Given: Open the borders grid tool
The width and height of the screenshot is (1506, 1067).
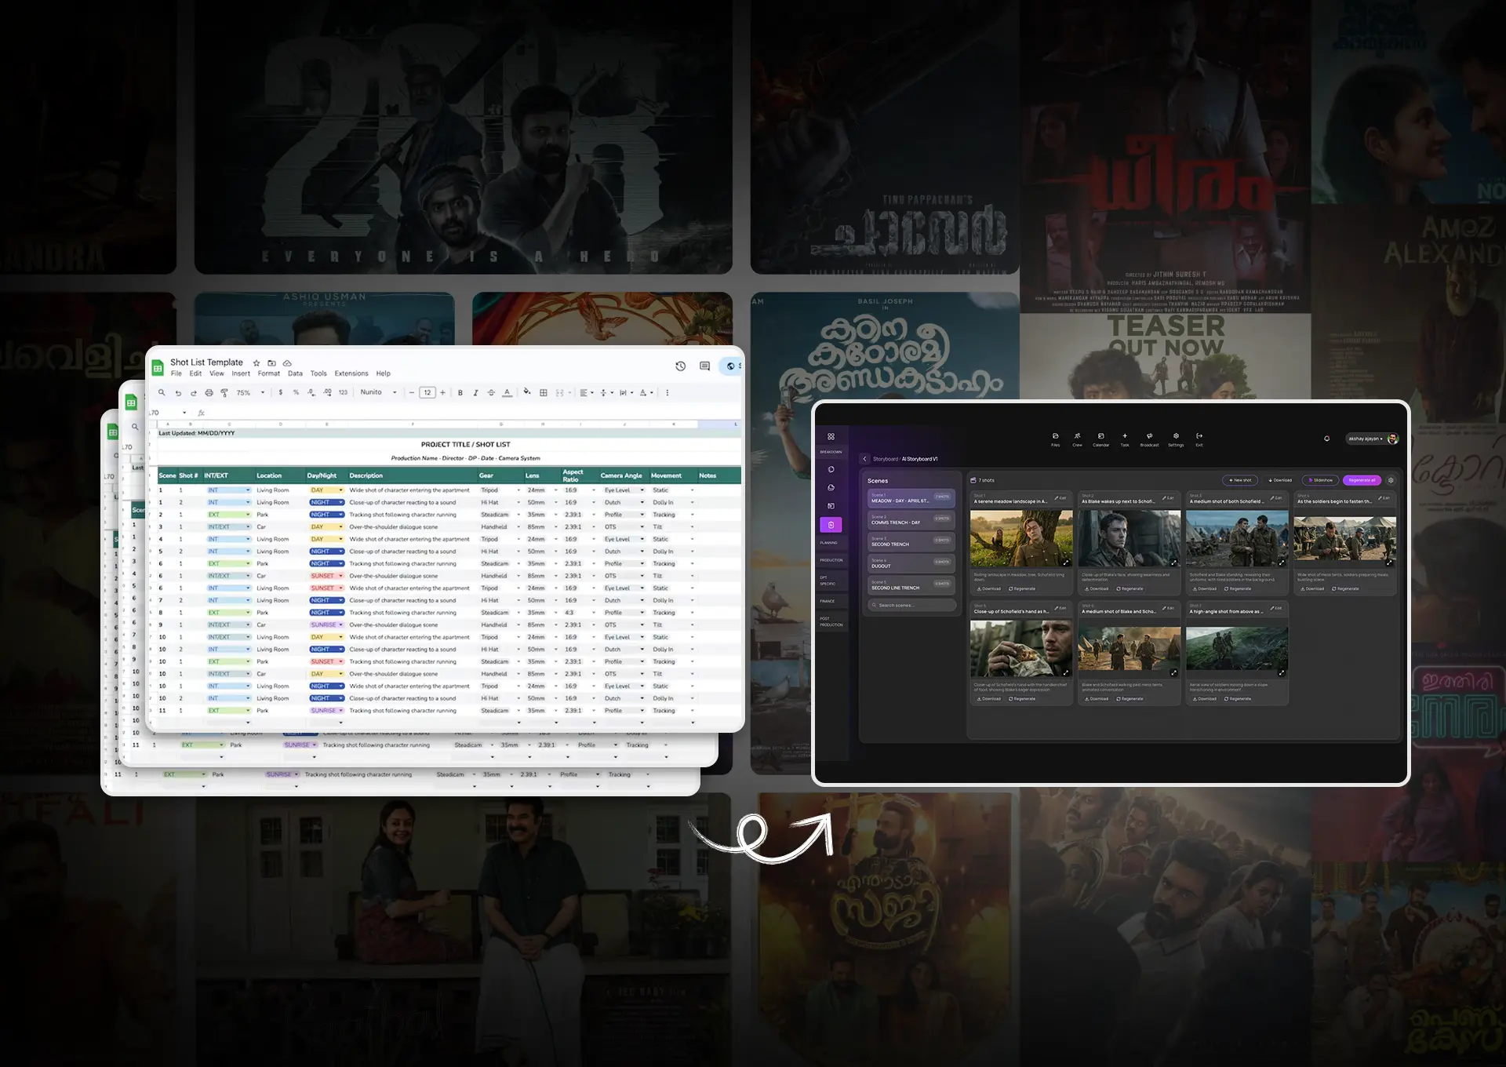Looking at the screenshot, I should pos(543,392).
